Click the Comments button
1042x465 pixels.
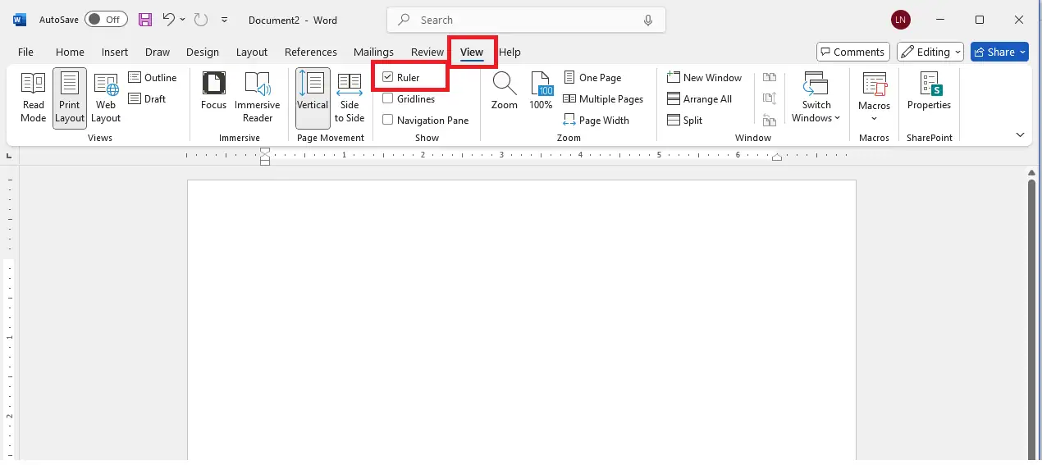853,52
